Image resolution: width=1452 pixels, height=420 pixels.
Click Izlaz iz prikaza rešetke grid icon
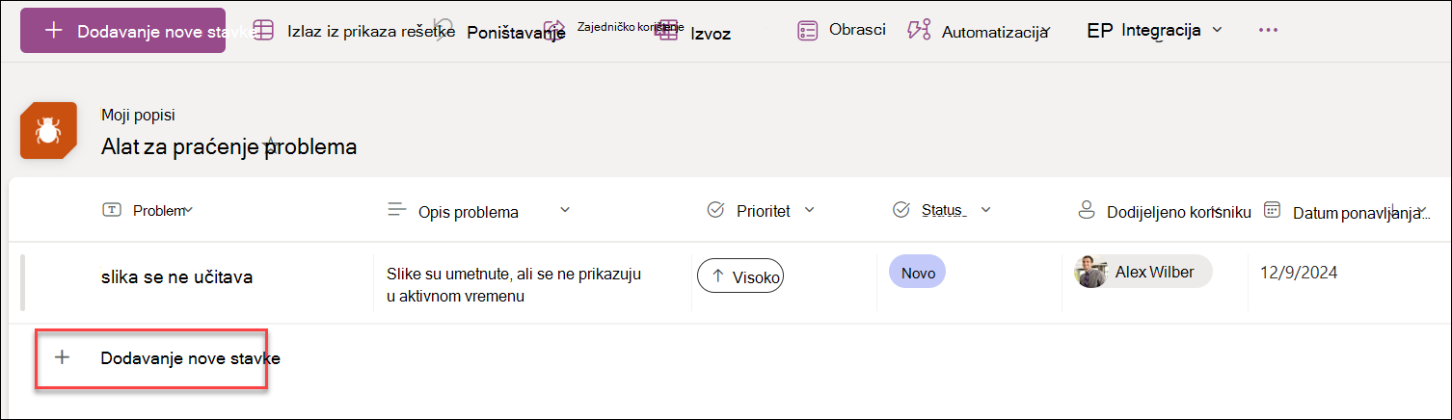263,30
